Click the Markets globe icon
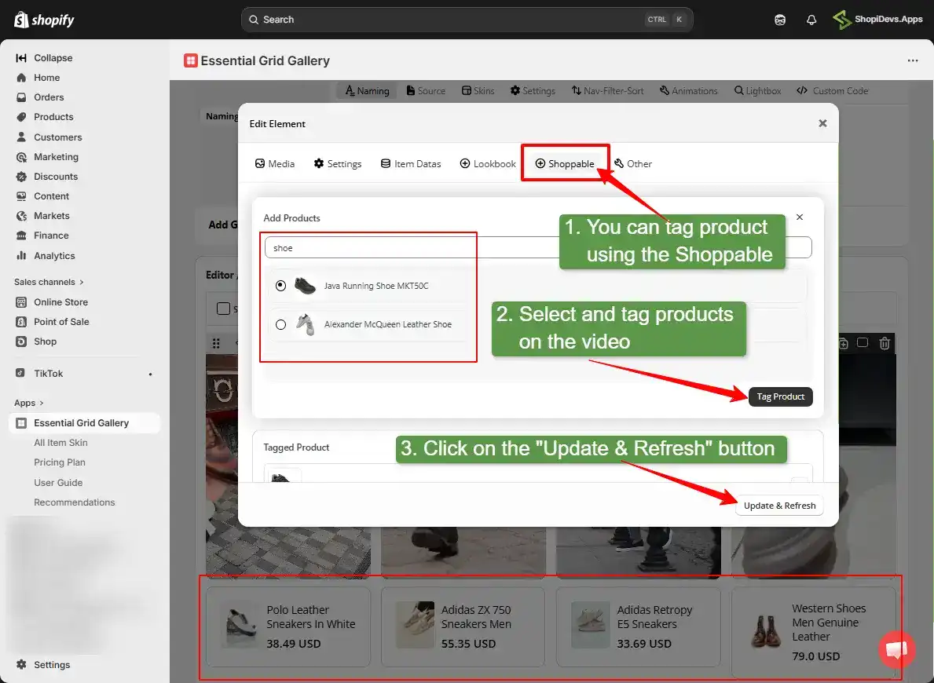The height and width of the screenshot is (683, 934). (21, 216)
